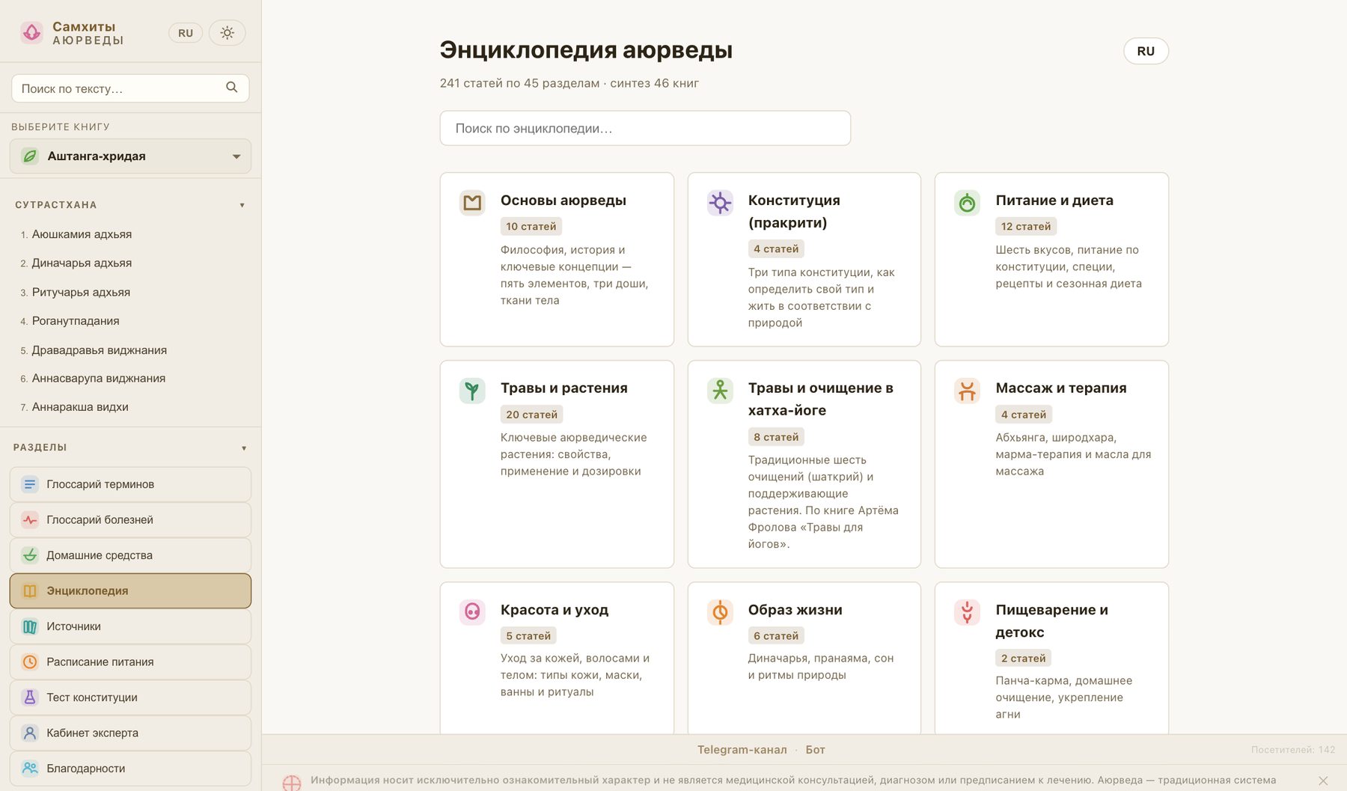Click the Конституция (пракрити) card icon
This screenshot has width=1347, height=791.
[x=720, y=203]
